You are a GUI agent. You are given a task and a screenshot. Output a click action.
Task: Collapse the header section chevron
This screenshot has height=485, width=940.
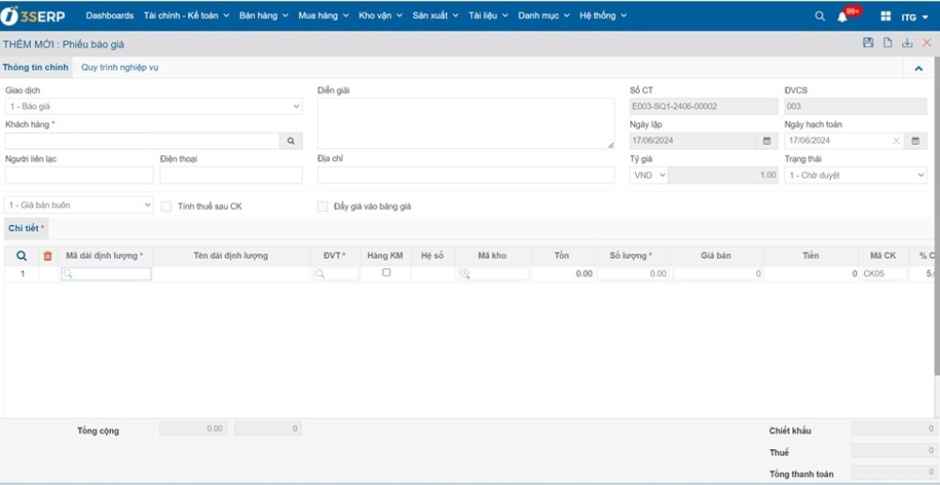coord(918,69)
